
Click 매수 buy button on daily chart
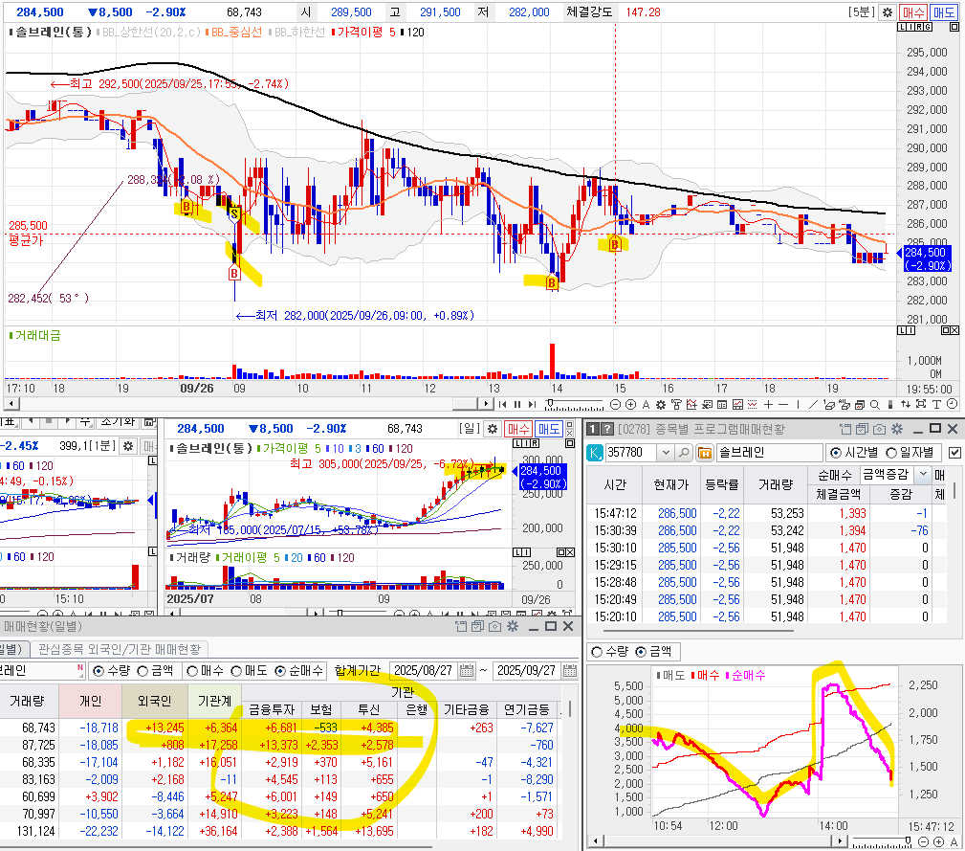pos(518,429)
